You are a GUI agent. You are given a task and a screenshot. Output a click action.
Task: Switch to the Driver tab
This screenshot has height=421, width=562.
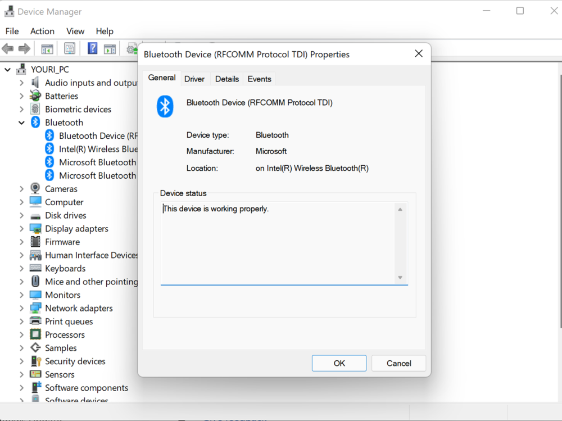tap(194, 79)
